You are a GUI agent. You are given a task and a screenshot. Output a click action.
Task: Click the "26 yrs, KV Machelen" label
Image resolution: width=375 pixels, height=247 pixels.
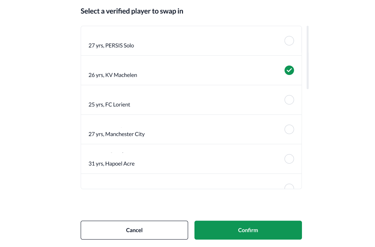tap(113, 75)
